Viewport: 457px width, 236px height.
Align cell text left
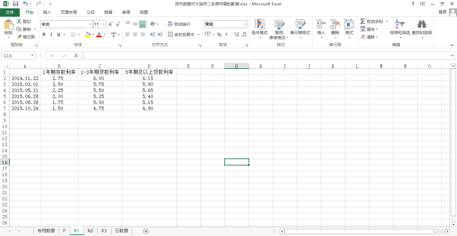(x=128, y=34)
